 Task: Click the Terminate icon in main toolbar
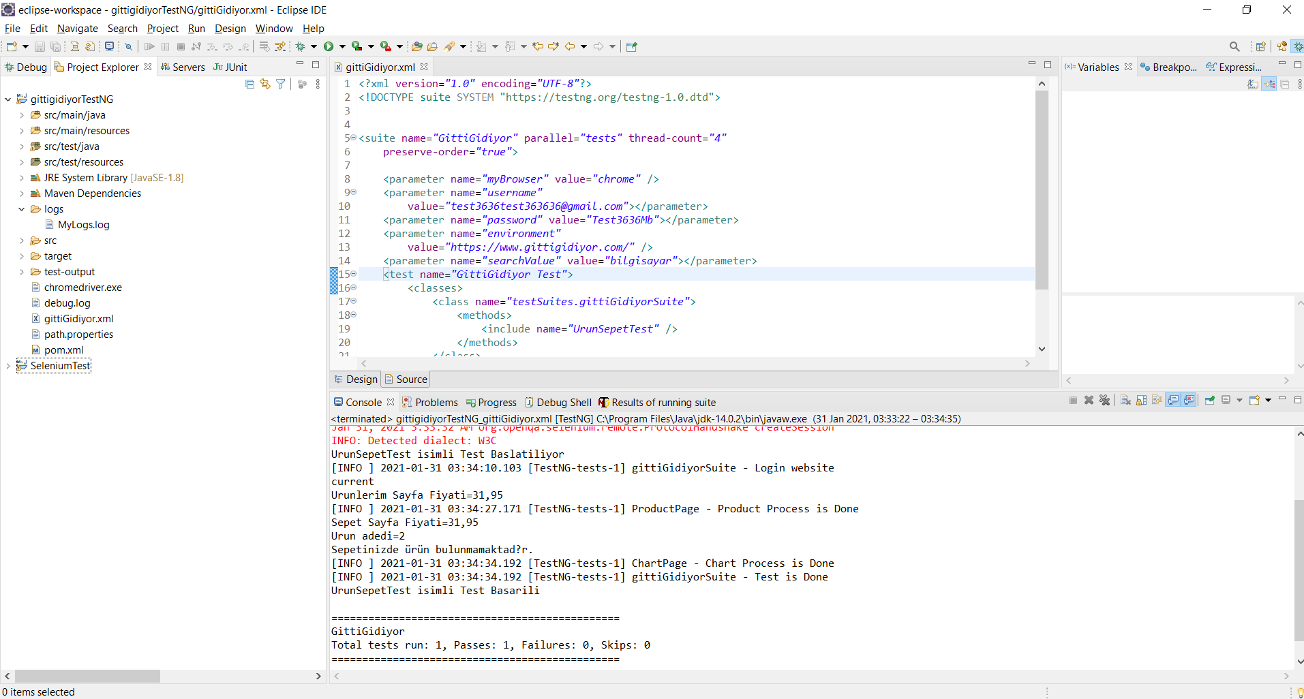click(x=181, y=46)
